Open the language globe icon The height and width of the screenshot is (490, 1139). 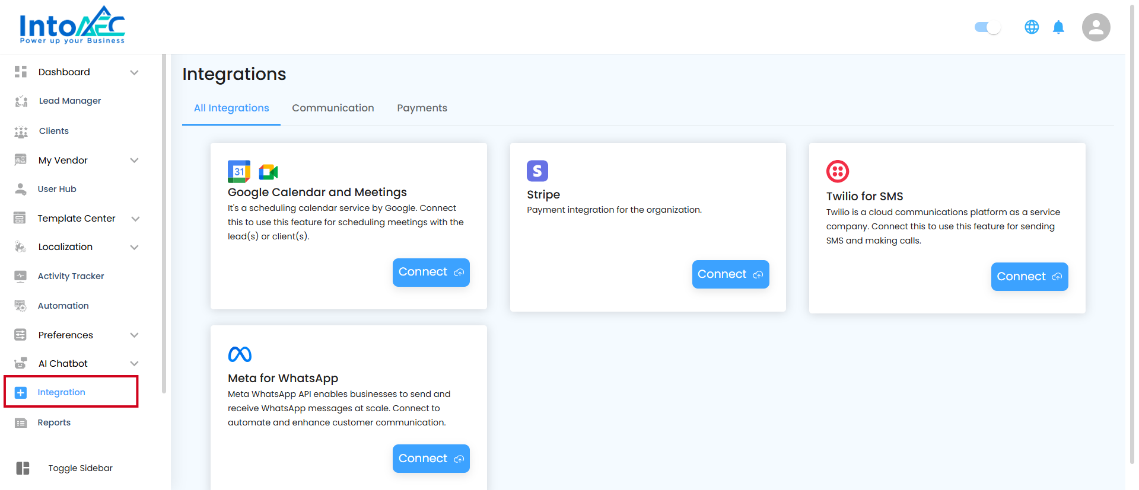click(1032, 27)
